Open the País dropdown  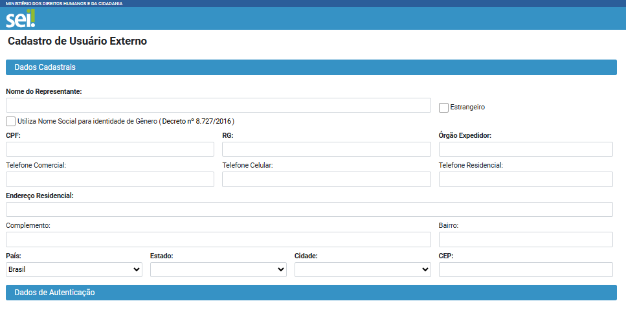pos(74,269)
